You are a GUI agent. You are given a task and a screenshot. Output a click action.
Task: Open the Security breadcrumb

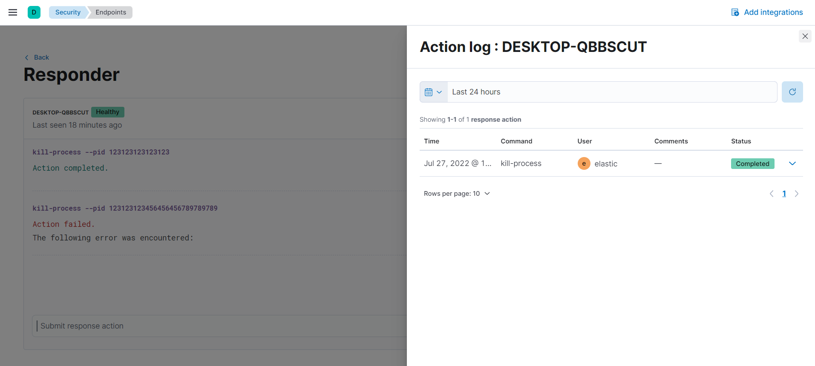[x=68, y=12]
